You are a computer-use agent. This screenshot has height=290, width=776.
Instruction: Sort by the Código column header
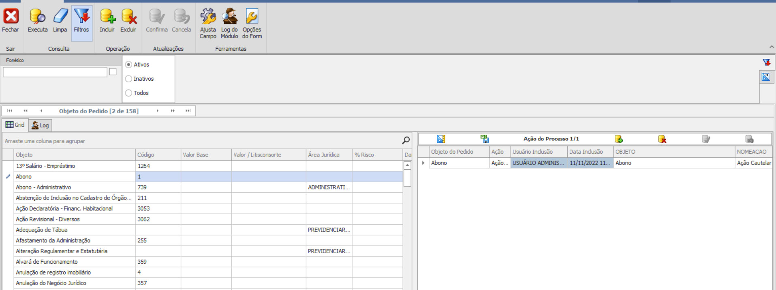click(158, 155)
